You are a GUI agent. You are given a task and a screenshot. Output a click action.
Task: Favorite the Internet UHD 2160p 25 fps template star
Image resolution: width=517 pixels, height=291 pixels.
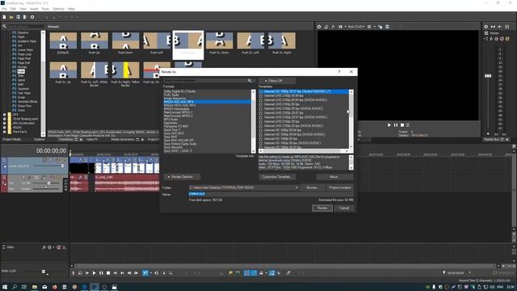click(261, 121)
